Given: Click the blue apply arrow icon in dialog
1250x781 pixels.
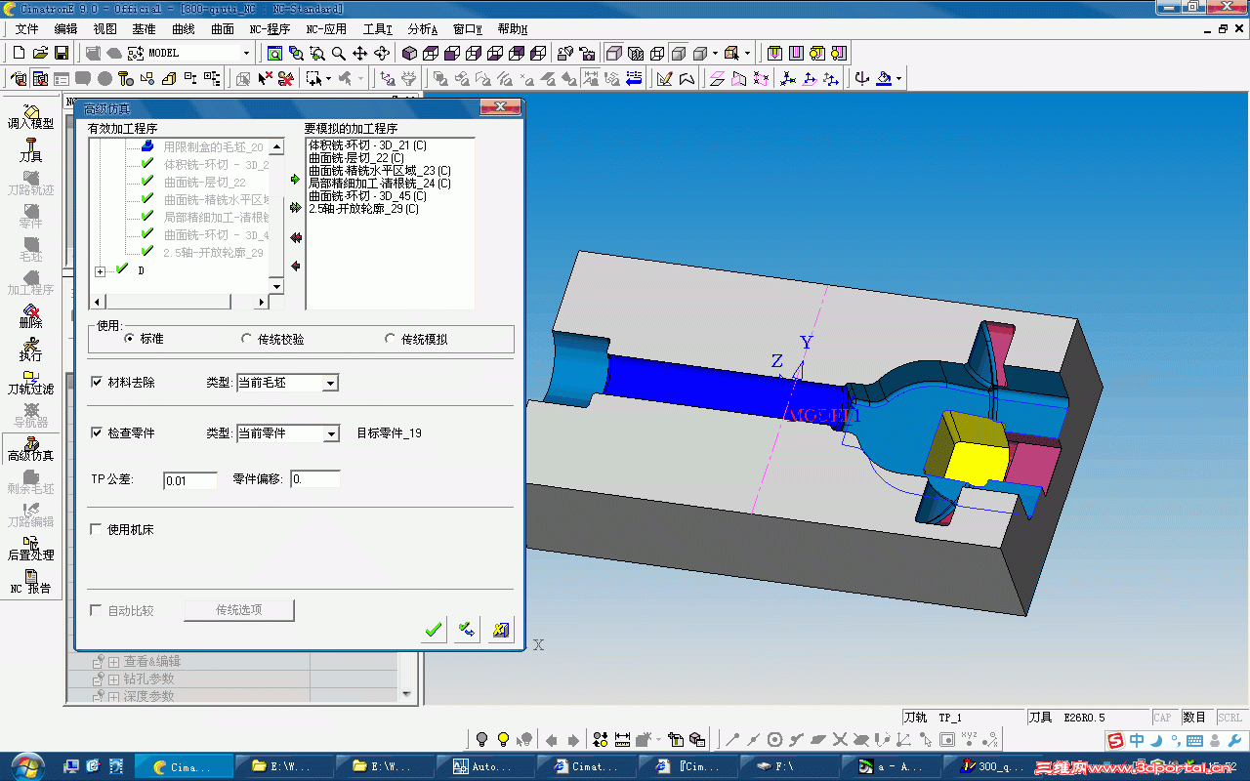Looking at the screenshot, I should click(x=468, y=630).
